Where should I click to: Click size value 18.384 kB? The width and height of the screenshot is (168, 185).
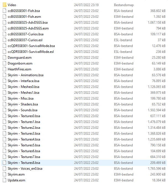point(159,180)
